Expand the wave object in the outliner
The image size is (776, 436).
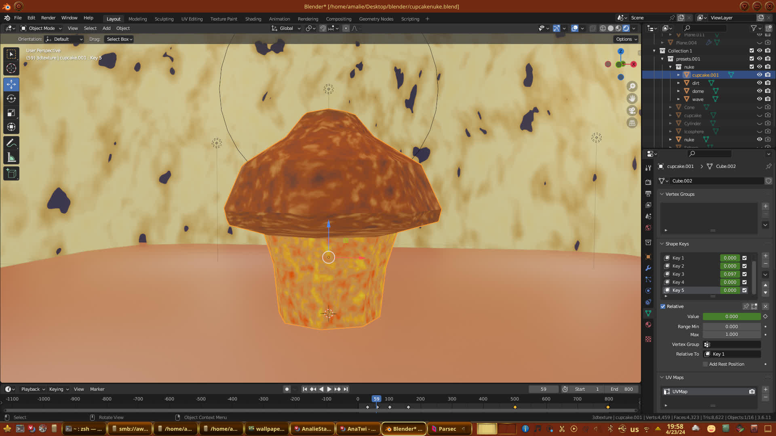pyautogui.click(x=679, y=99)
